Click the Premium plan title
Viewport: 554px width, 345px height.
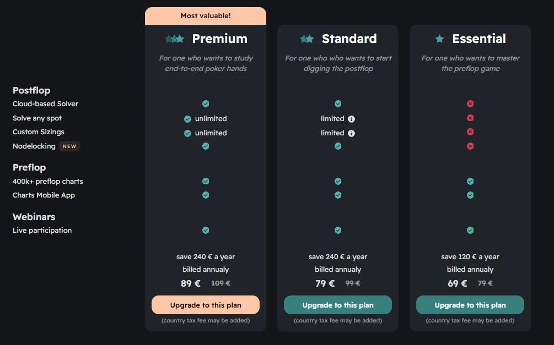coord(220,39)
